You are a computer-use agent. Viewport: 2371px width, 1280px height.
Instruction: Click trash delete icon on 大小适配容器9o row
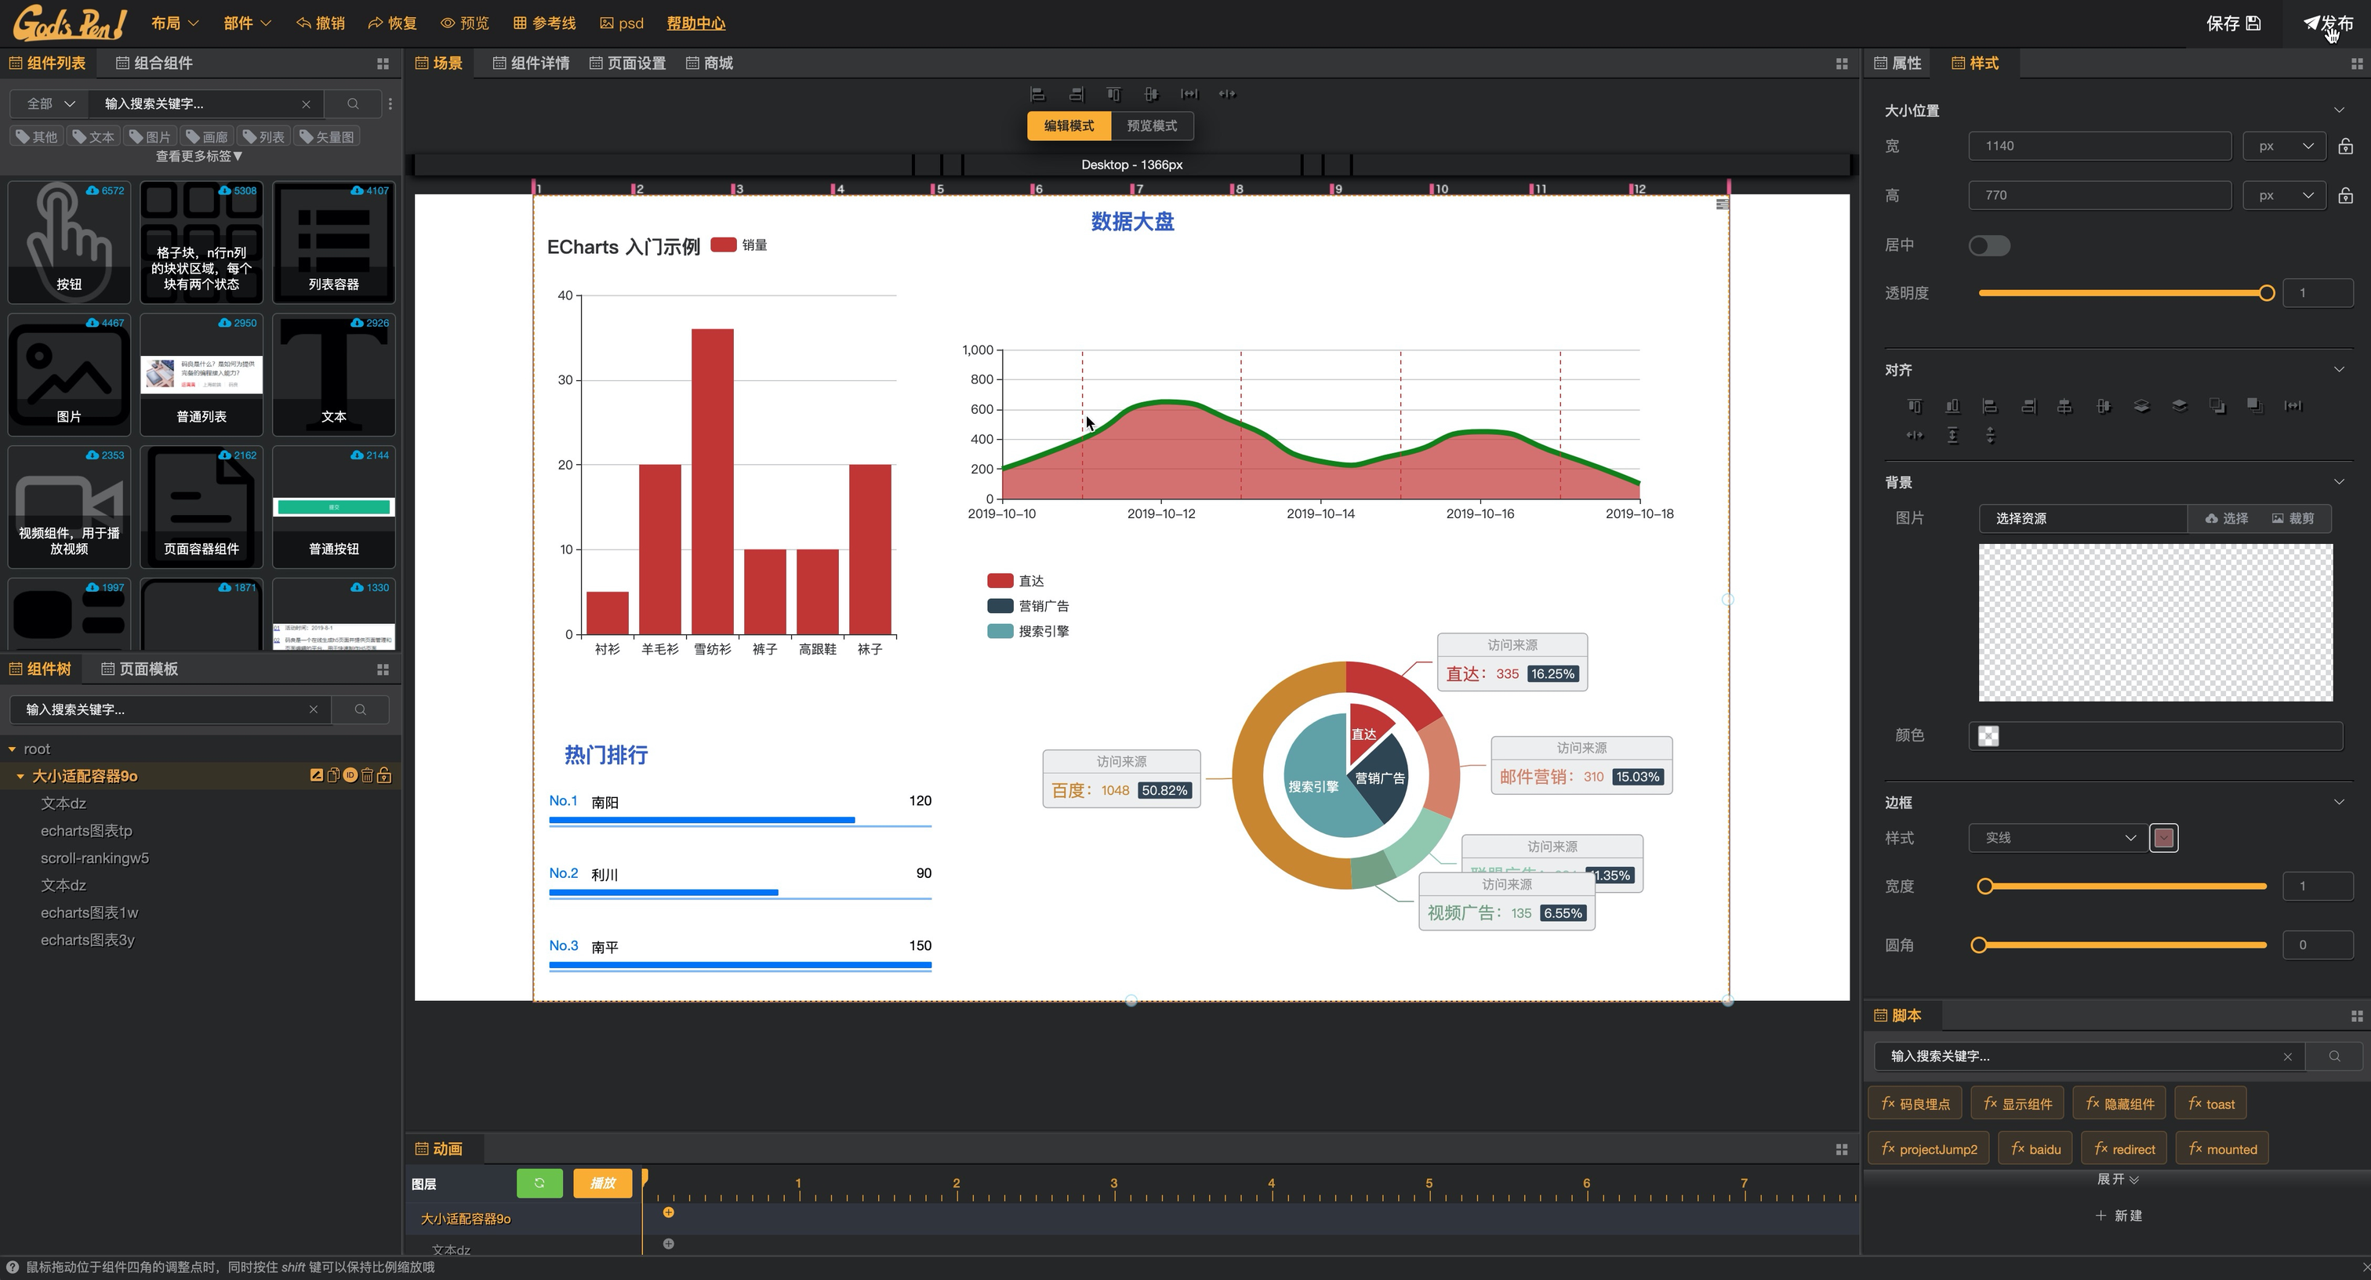[367, 776]
